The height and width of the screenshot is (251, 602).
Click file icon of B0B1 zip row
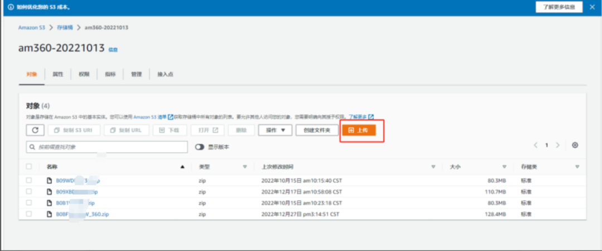(x=49, y=203)
